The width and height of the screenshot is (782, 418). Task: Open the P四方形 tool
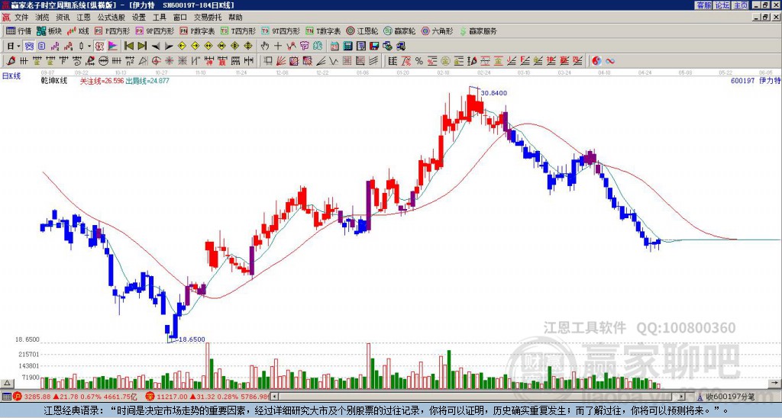tap(112, 31)
